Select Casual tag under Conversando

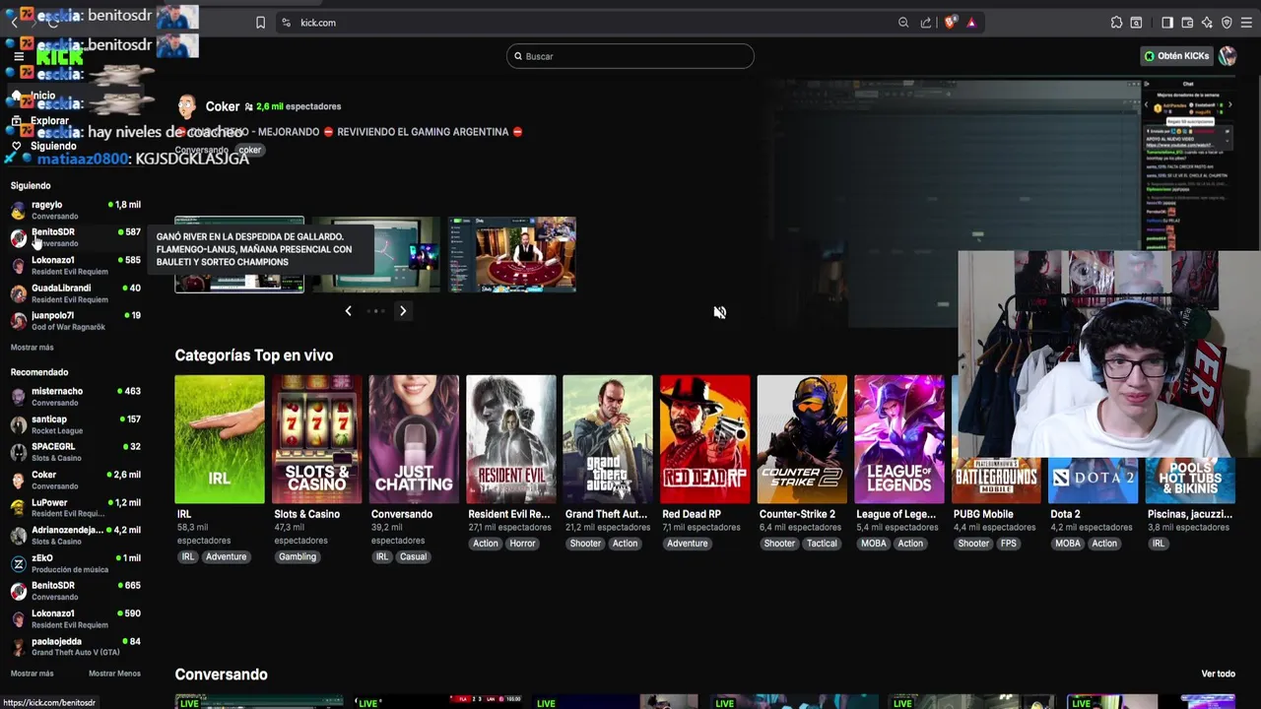click(413, 557)
